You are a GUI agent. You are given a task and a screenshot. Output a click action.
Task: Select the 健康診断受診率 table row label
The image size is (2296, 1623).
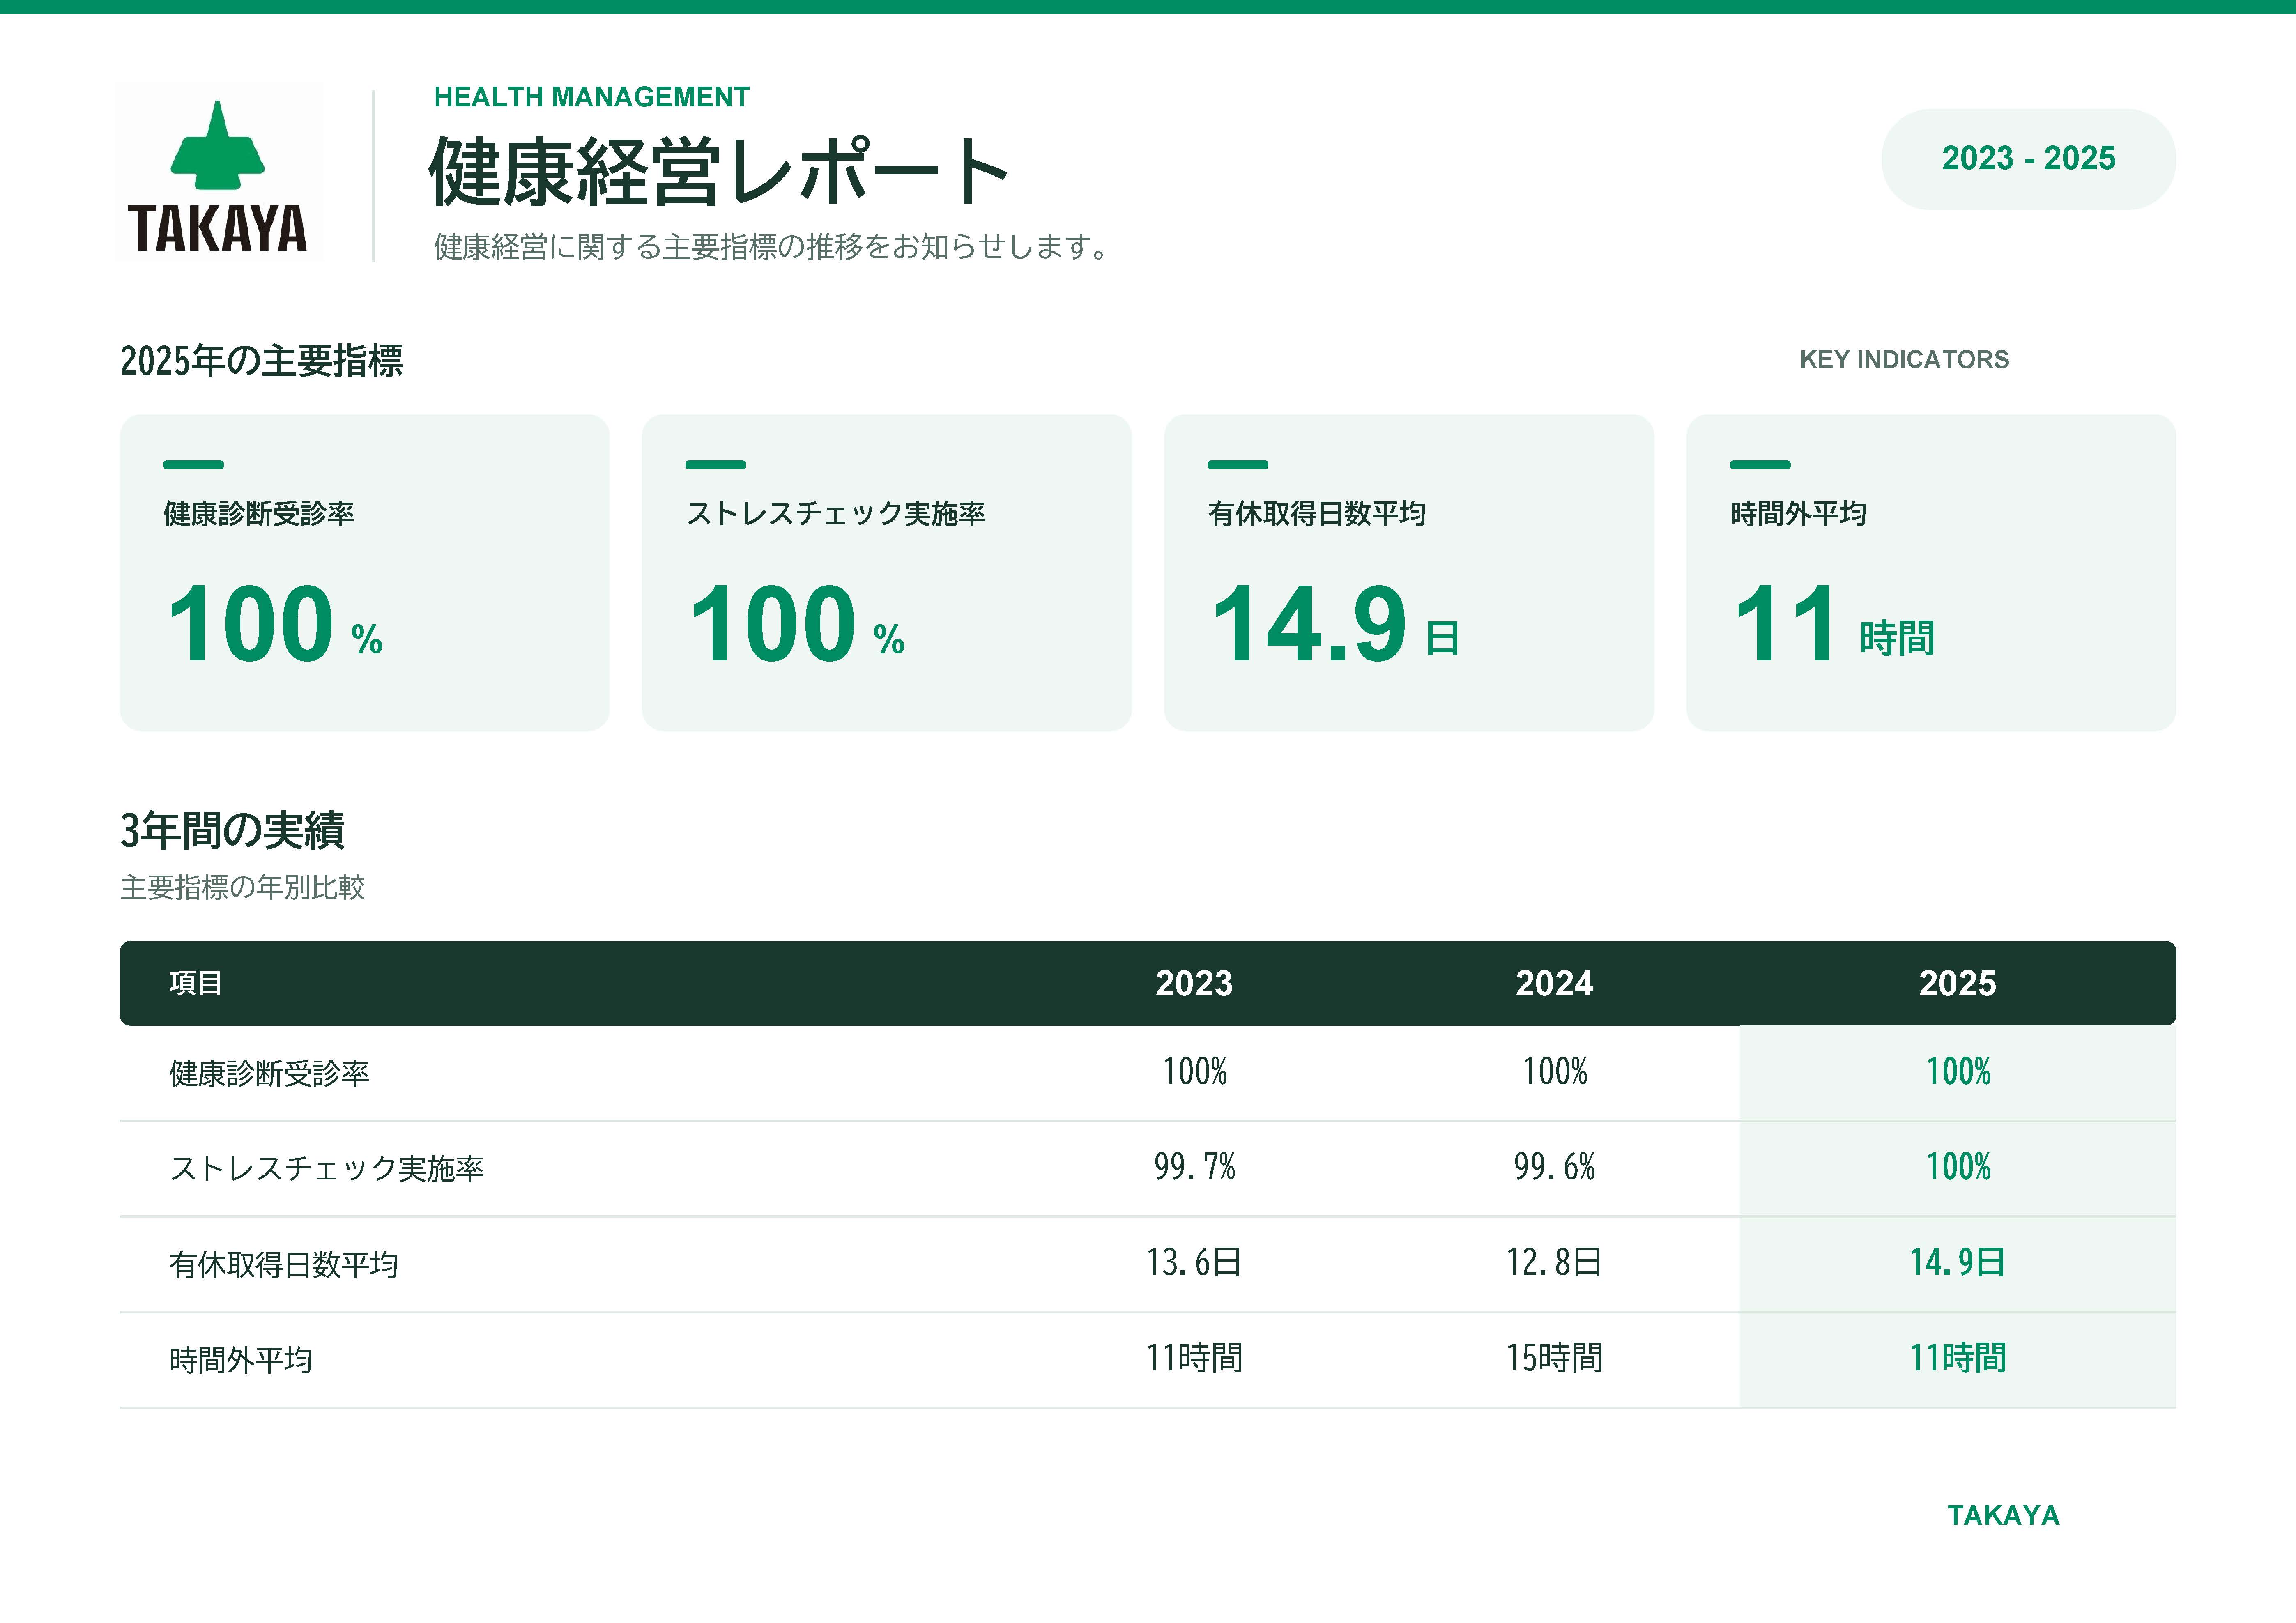(269, 1074)
